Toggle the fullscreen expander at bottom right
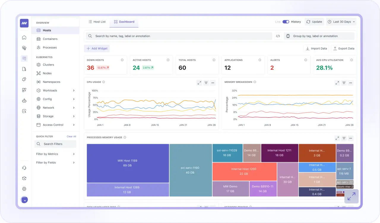The width and height of the screenshot is (380, 223). click(x=351, y=196)
